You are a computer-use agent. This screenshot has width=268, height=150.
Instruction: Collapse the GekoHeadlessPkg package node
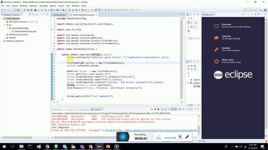pos(7,28)
